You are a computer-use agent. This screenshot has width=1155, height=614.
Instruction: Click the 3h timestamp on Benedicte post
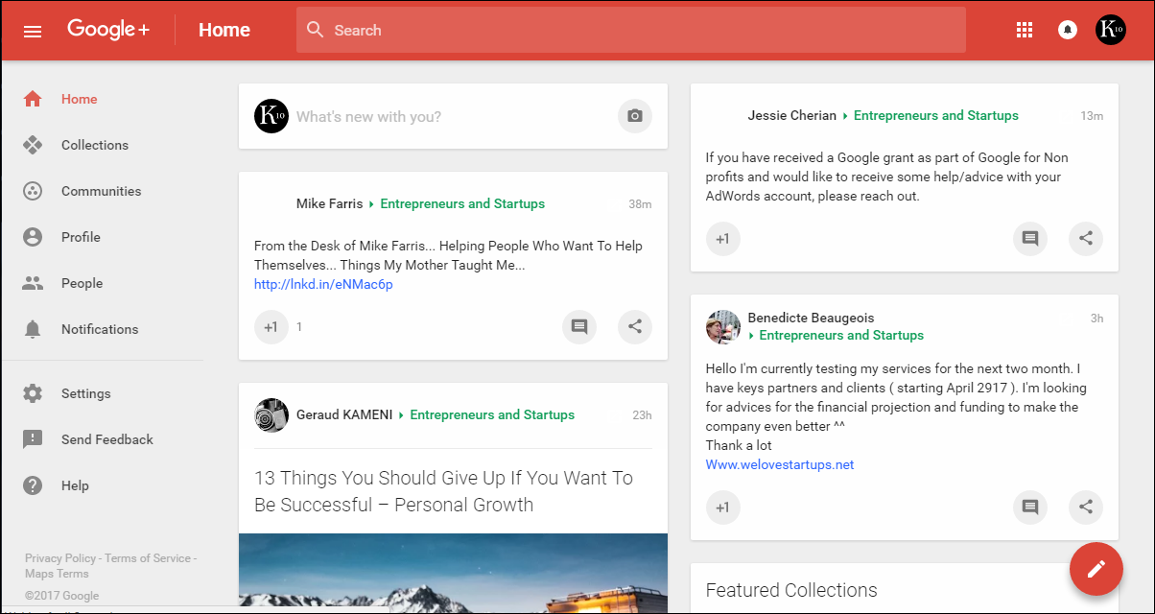(1096, 319)
